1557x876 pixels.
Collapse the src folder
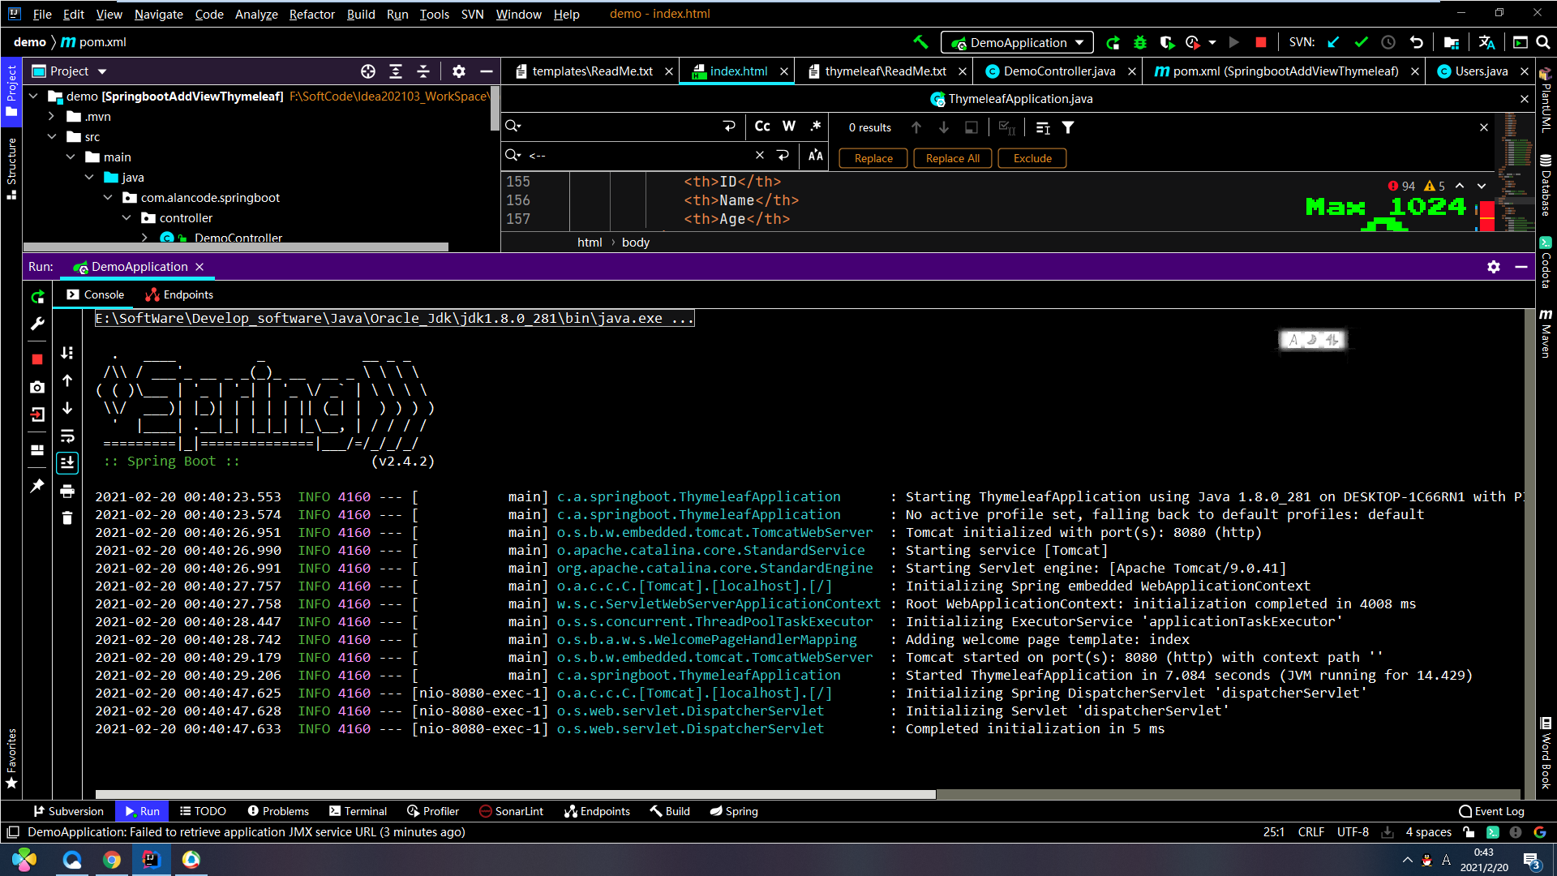tap(52, 136)
